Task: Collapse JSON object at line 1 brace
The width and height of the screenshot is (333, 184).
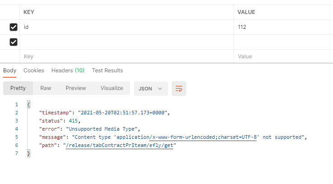Action: tap(28, 104)
